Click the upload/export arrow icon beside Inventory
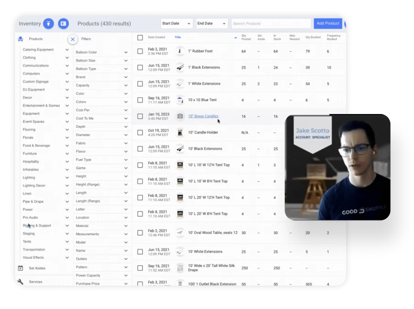Image resolution: width=414 pixels, height=309 pixels. 49,23
